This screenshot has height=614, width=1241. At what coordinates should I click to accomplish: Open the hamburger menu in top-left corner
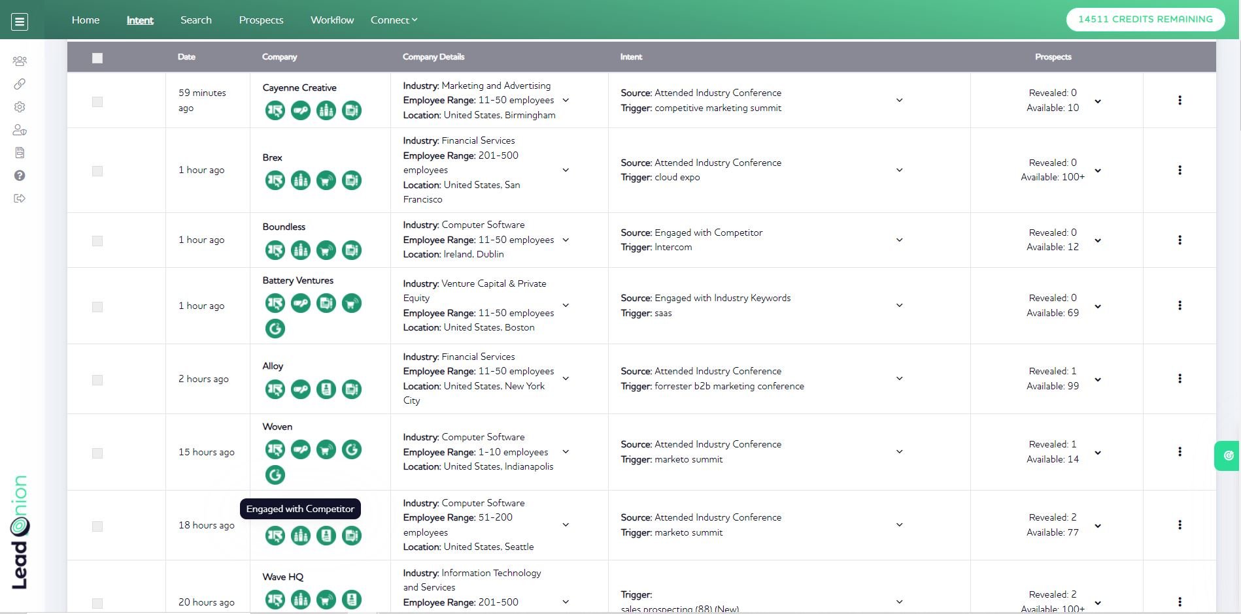20,22
